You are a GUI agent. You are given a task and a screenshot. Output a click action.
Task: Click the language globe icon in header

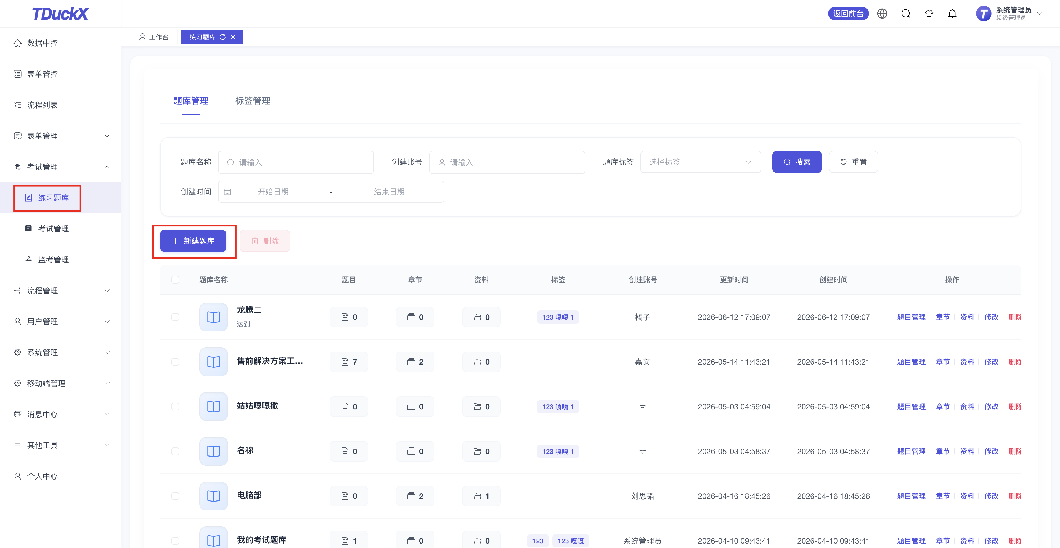coord(882,14)
